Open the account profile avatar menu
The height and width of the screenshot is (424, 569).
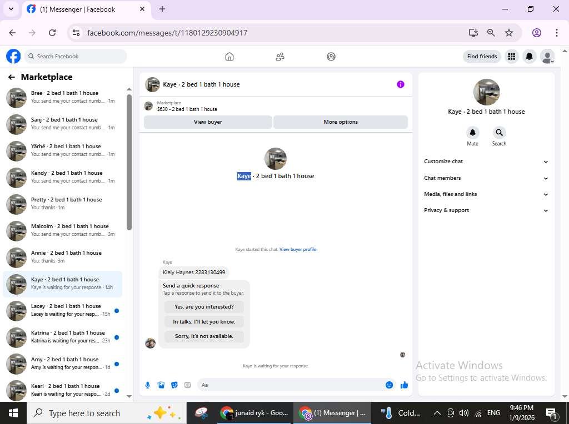tap(547, 57)
